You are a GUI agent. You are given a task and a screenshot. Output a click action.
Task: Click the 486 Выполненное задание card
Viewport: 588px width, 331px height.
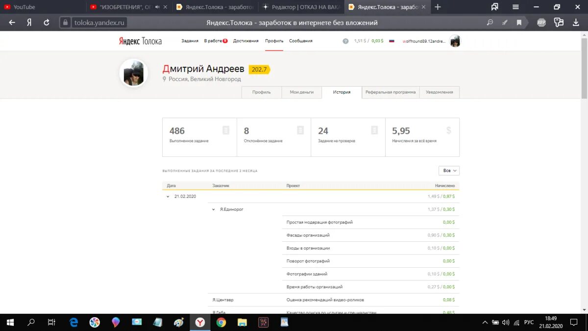tap(199, 137)
